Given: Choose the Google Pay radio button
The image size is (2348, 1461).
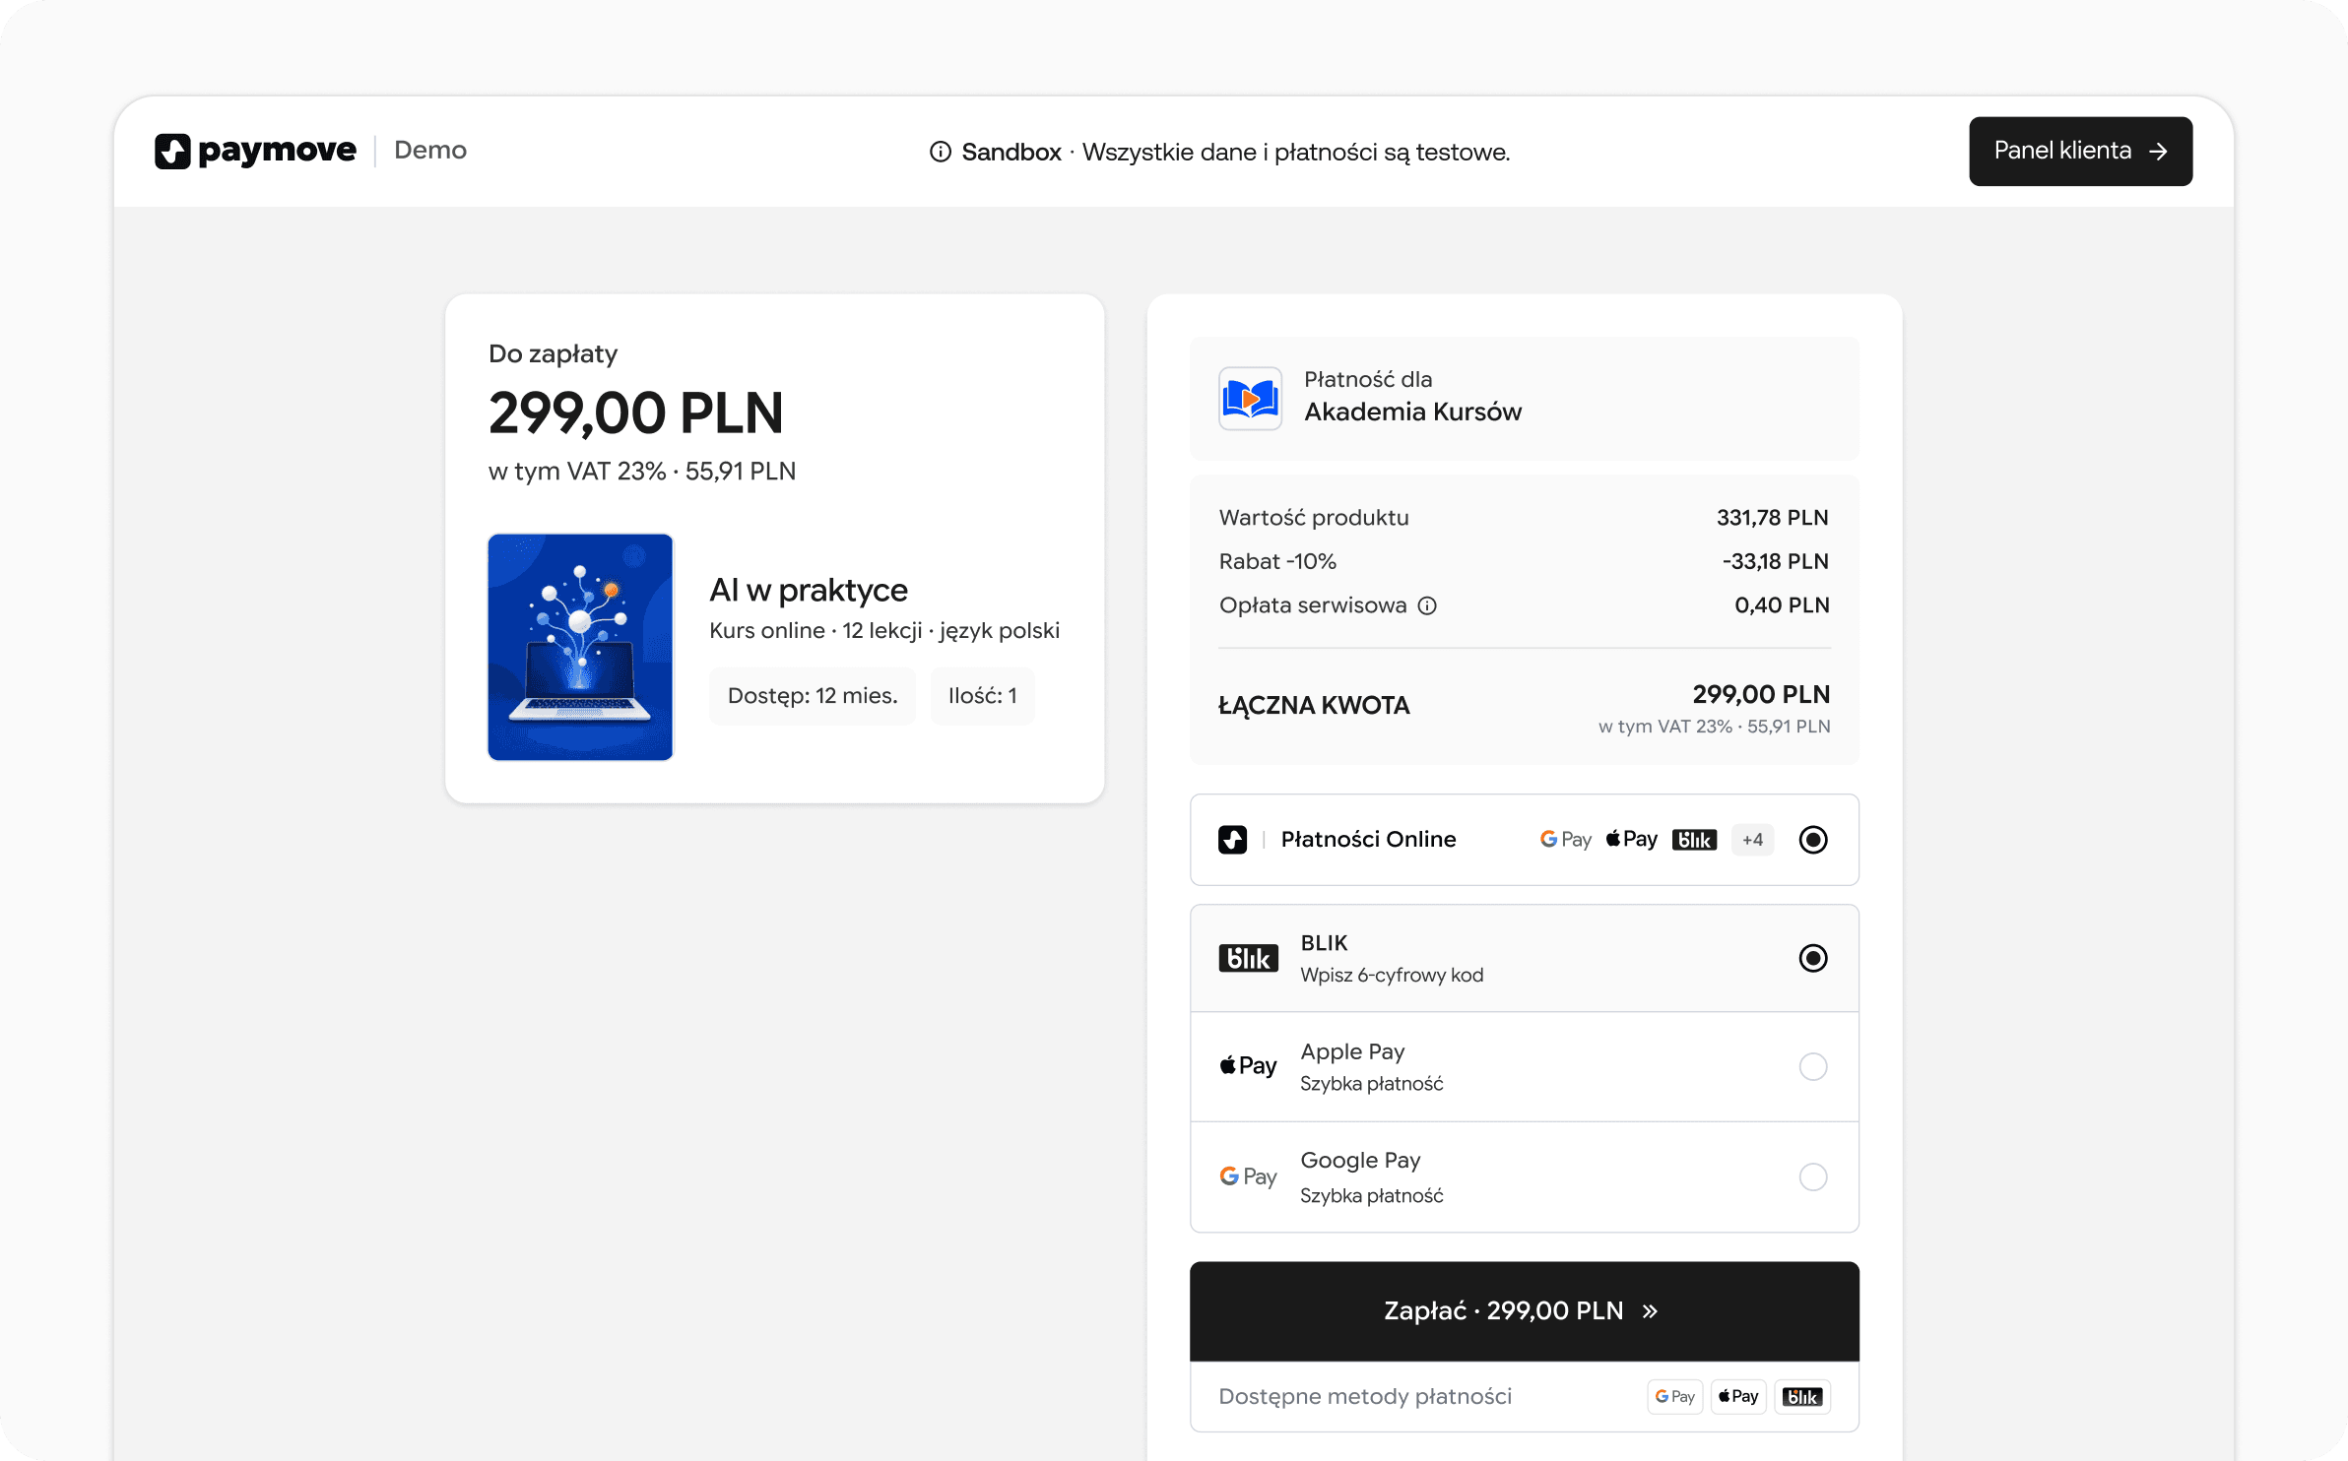Looking at the screenshot, I should (1813, 1177).
